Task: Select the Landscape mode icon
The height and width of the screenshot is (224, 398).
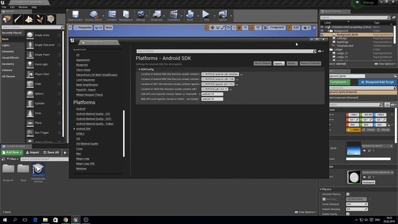Action: (x=29, y=19)
